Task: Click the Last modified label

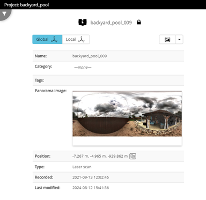Action: click(x=48, y=188)
